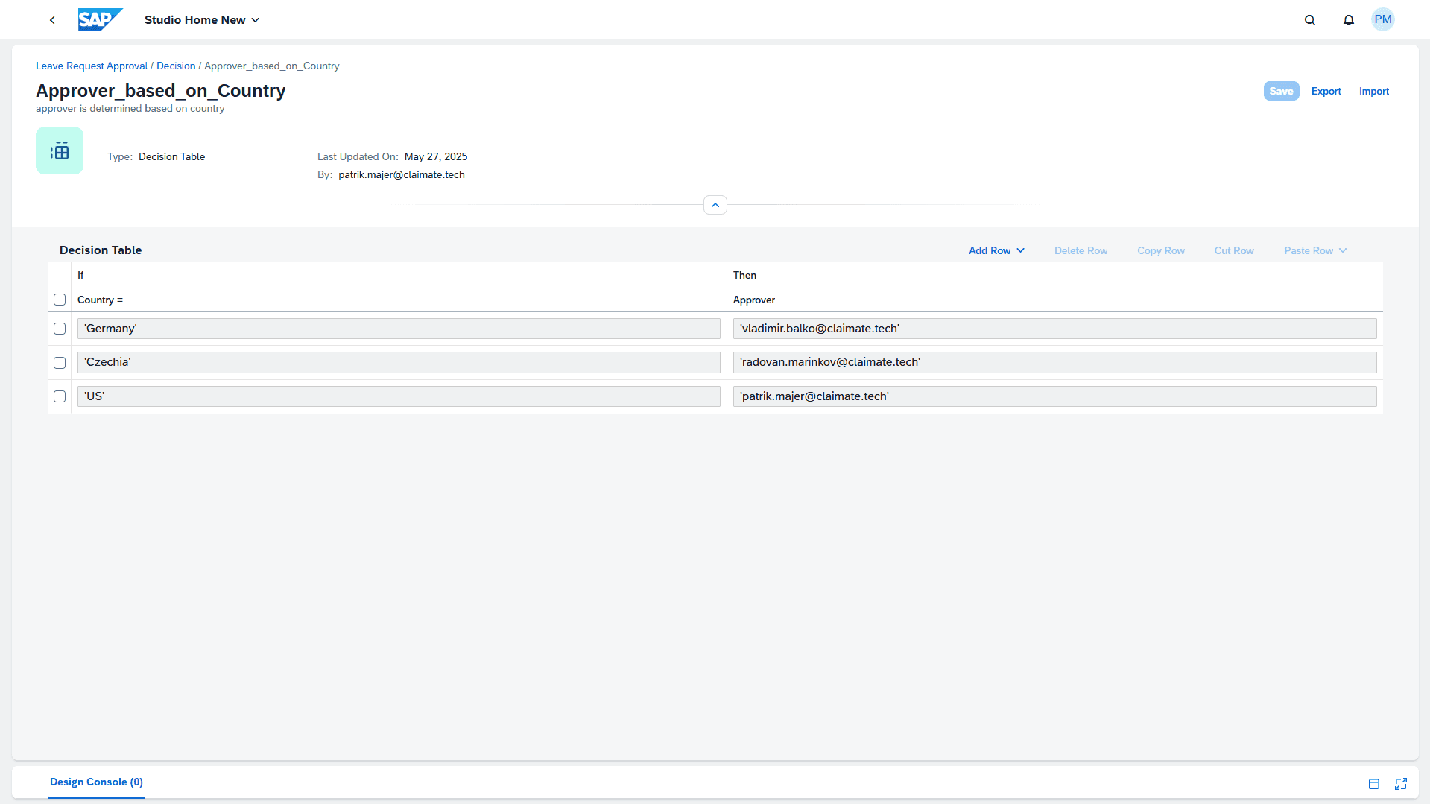Toggle the Design Console dock icon
Image resolution: width=1430 pixels, height=804 pixels.
pos(1374,783)
